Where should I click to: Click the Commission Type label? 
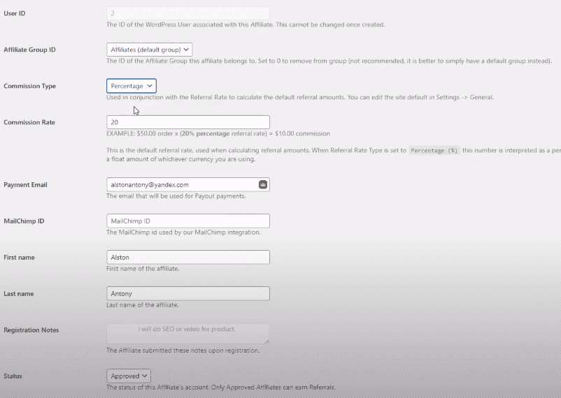click(x=29, y=87)
